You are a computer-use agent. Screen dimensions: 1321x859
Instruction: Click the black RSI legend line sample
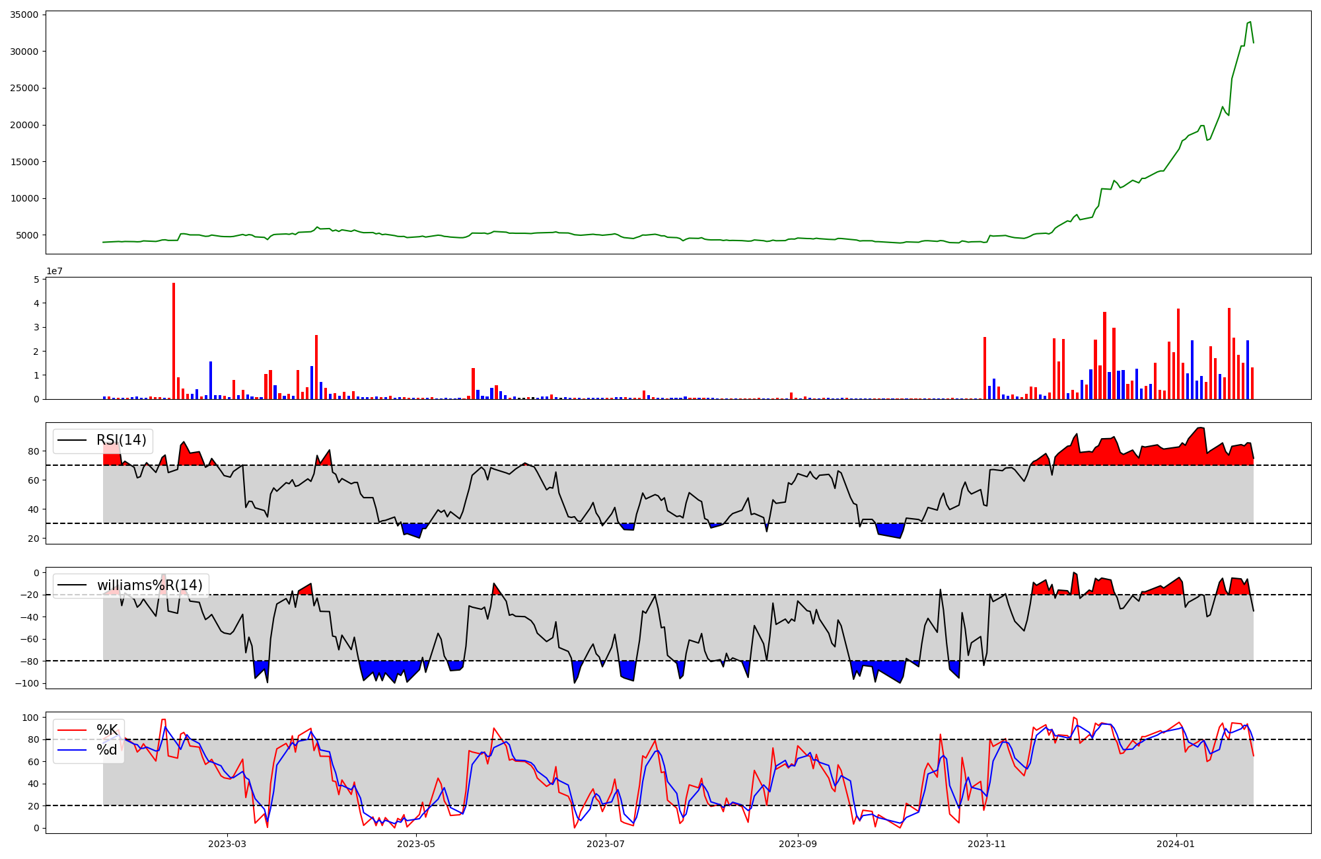pyautogui.click(x=72, y=441)
